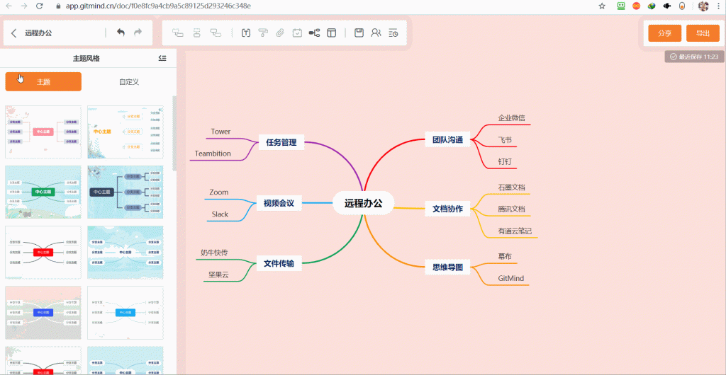
Task: Switch to the 自定义 tab
Action: click(129, 81)
